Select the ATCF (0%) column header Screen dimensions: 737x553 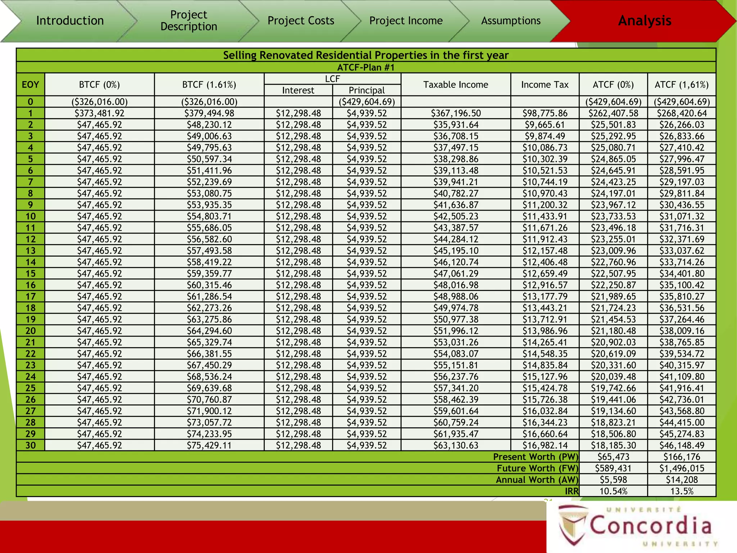point(613,85)
